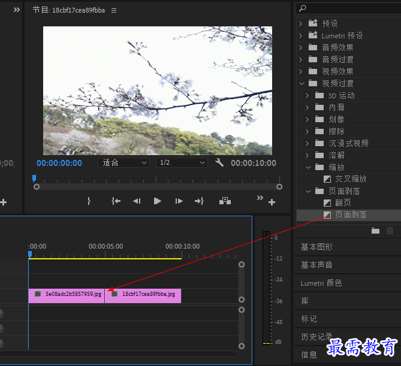The image size is (401, 366).
Task: Expand the 沉浸式视频 folder
Action: (x=307, y=143)
